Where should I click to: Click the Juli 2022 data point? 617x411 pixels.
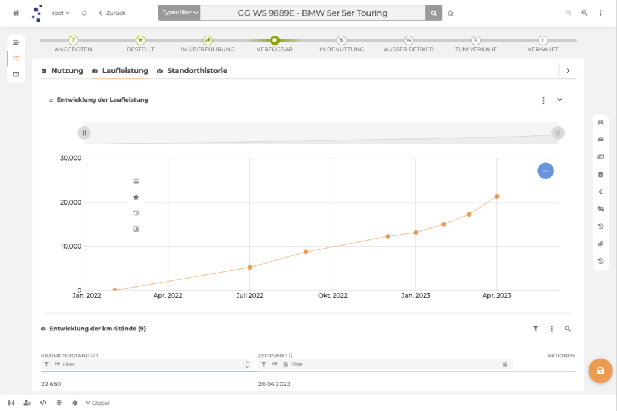(x=250, y=267)
